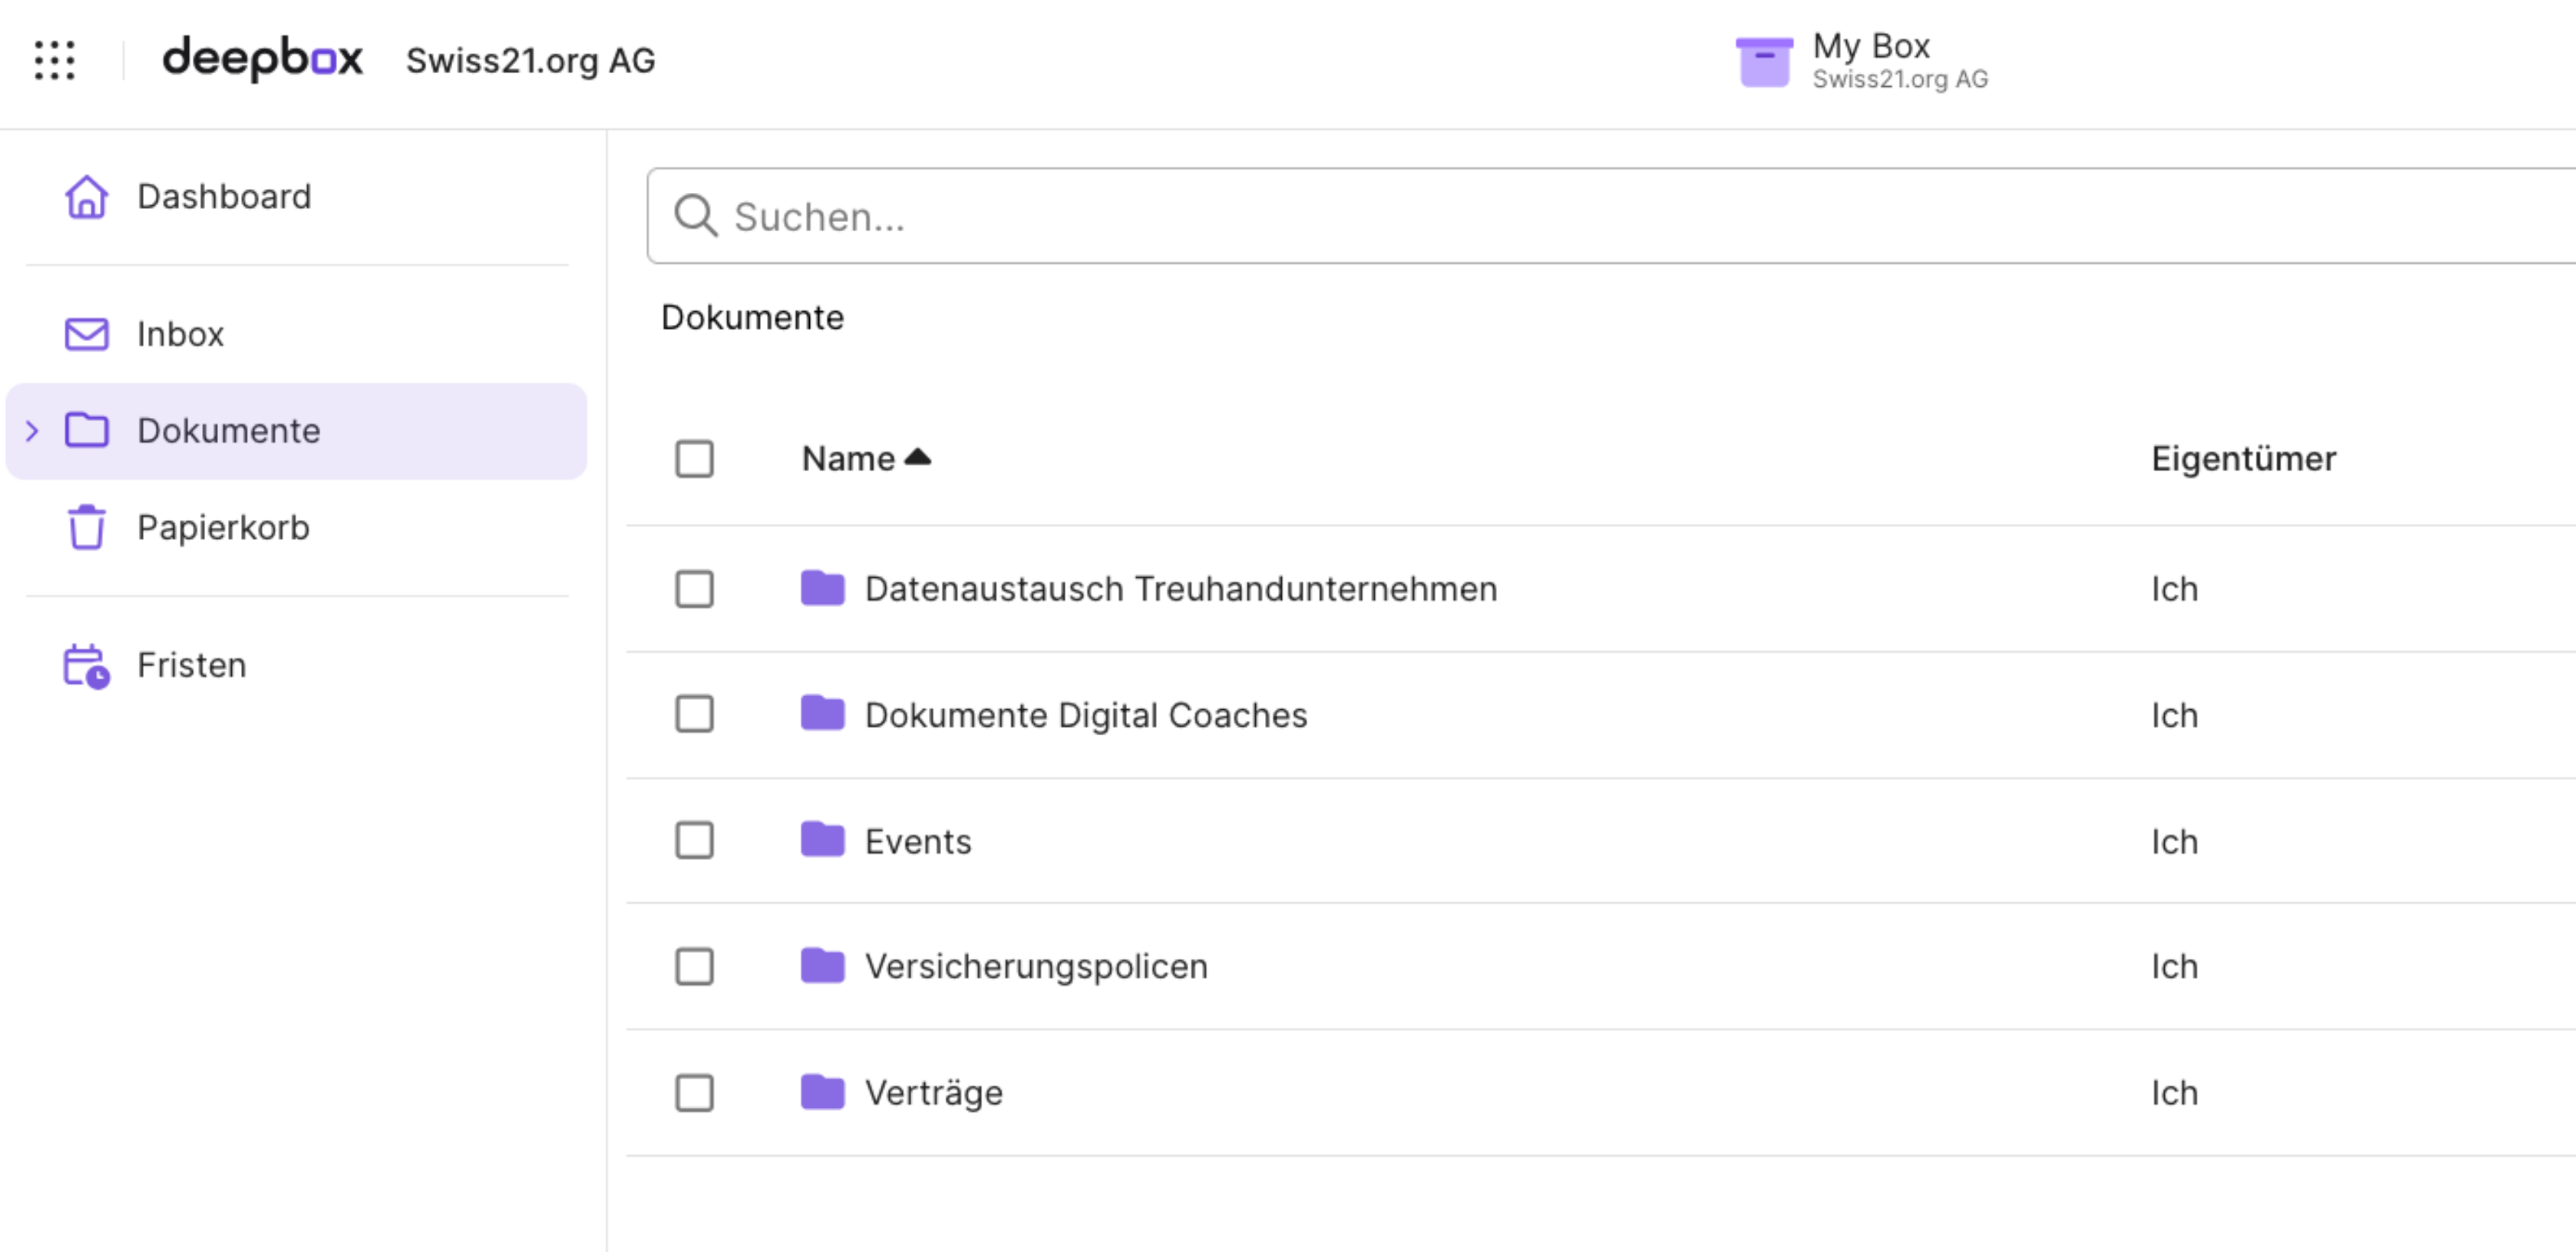This screenshot has width=2576, height=1252.
Task: Click owner Ich in Verträge row
Action: pyautogui.click(x=2174, y=1093)
